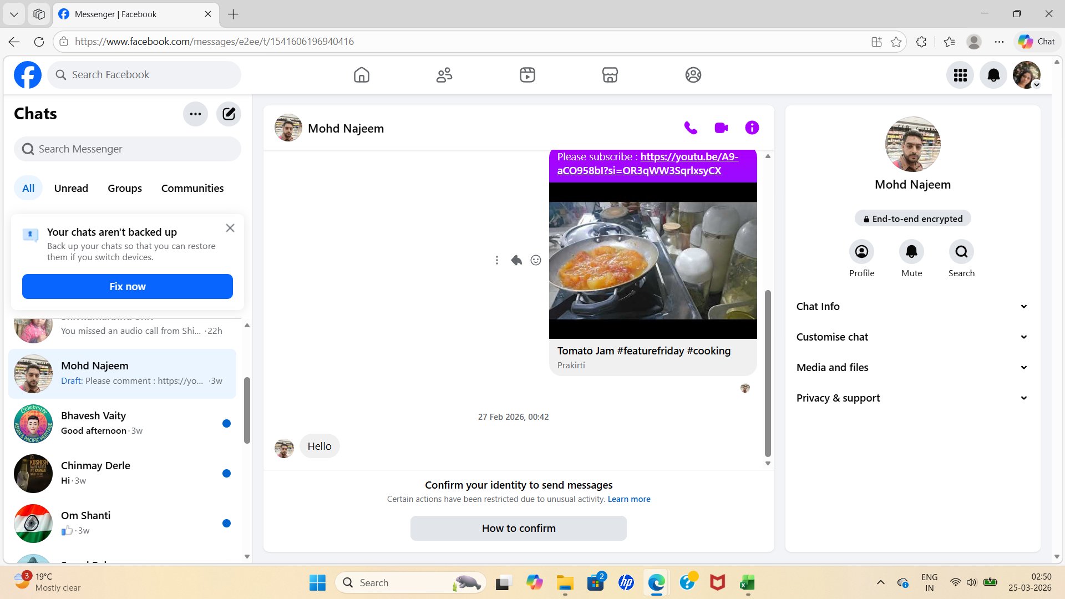Switch to the Communities tab
Screen dimensions: 1065x599
[192, 189]
